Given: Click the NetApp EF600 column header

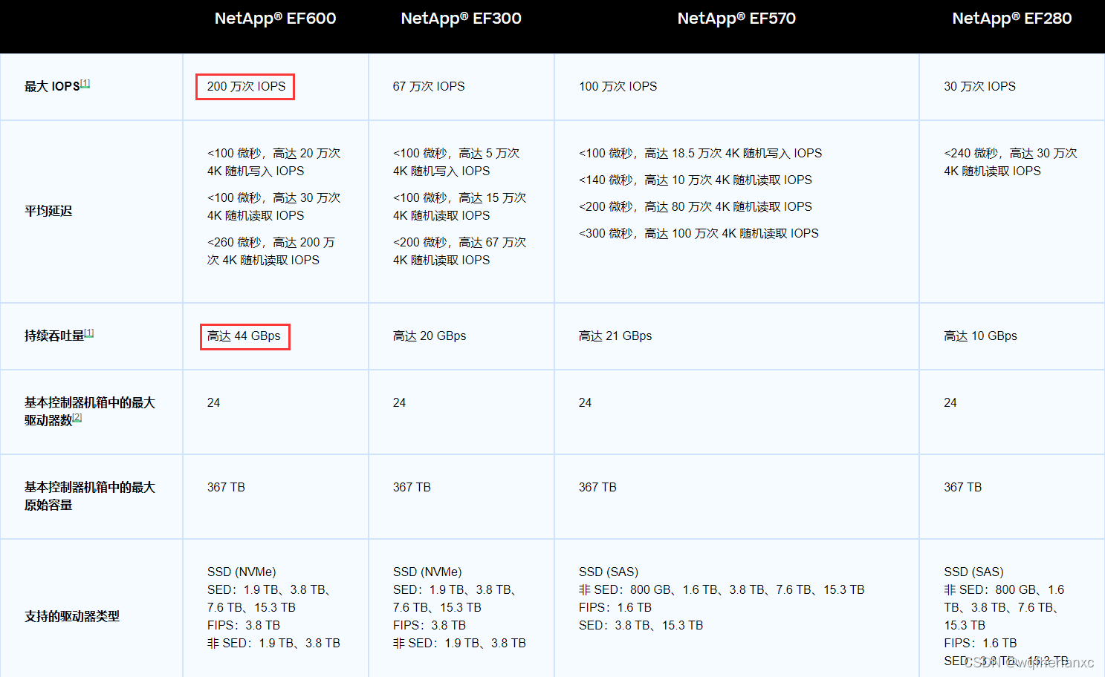Looking at the screenshot, I should point(275,19).
